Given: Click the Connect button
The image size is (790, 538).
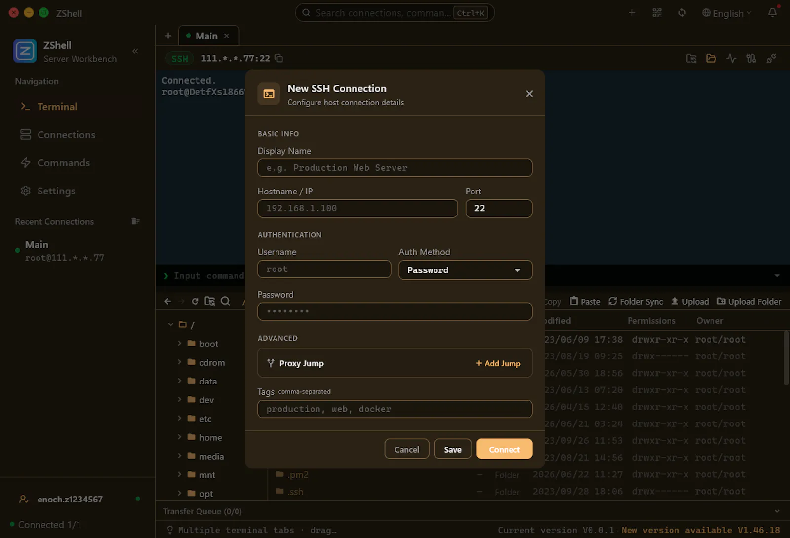Looking at the screenshot, I should [504, 449].
